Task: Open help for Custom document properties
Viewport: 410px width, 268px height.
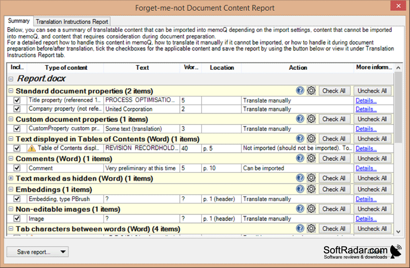Action: coord(300,119)
